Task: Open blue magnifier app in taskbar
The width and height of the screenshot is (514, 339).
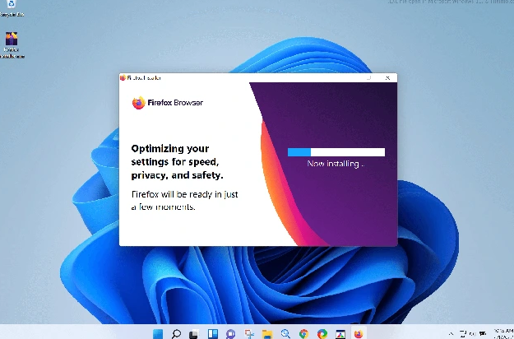Action: point(285,333)
